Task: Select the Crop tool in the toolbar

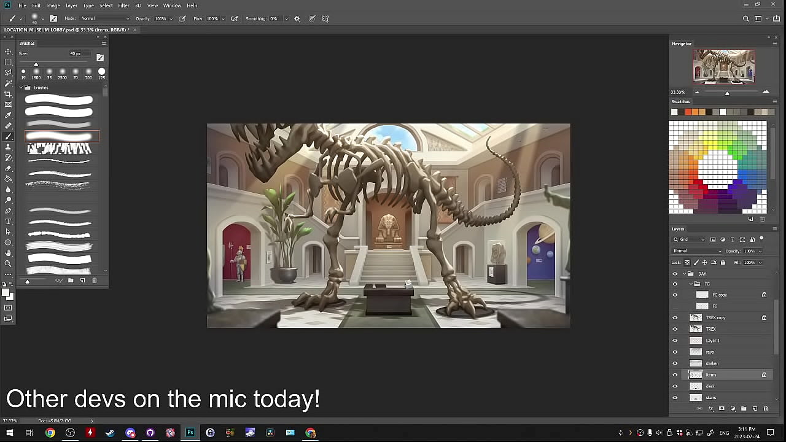Action: [8, 94]
